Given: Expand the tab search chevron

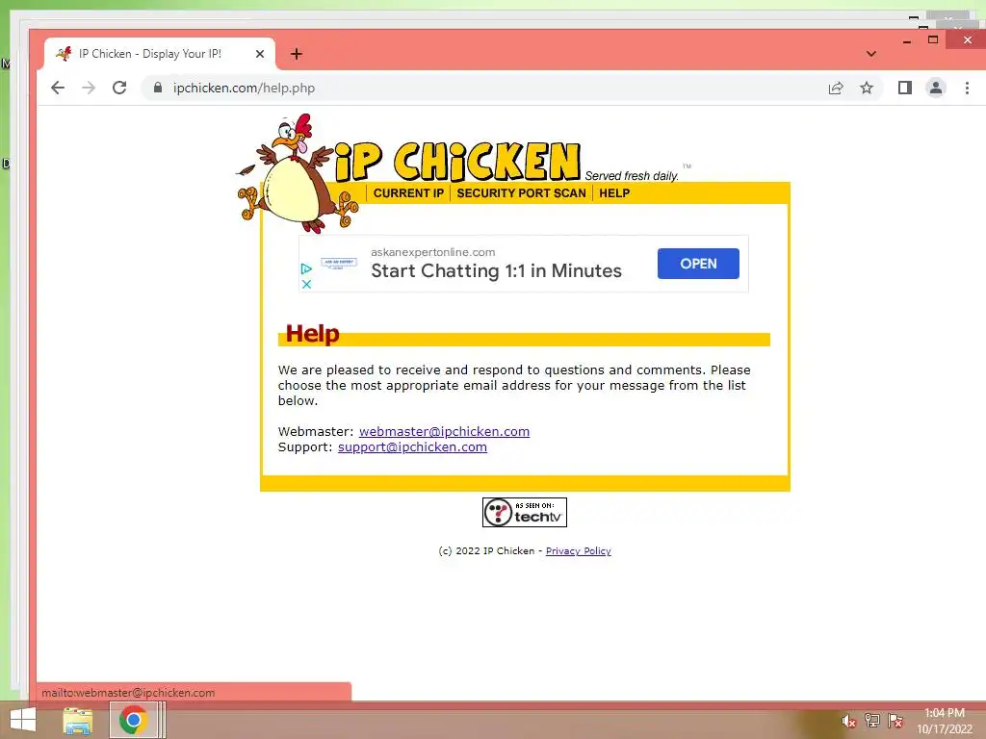Looking at the screenshot, I should (870, 54).
